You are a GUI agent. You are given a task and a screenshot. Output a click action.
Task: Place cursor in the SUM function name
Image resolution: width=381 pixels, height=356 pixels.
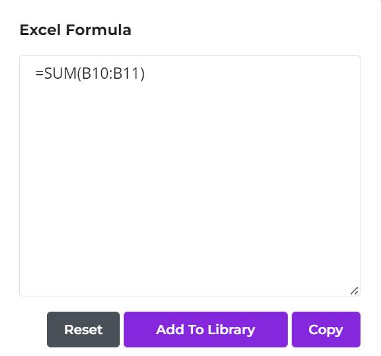(x=60, y=73)
